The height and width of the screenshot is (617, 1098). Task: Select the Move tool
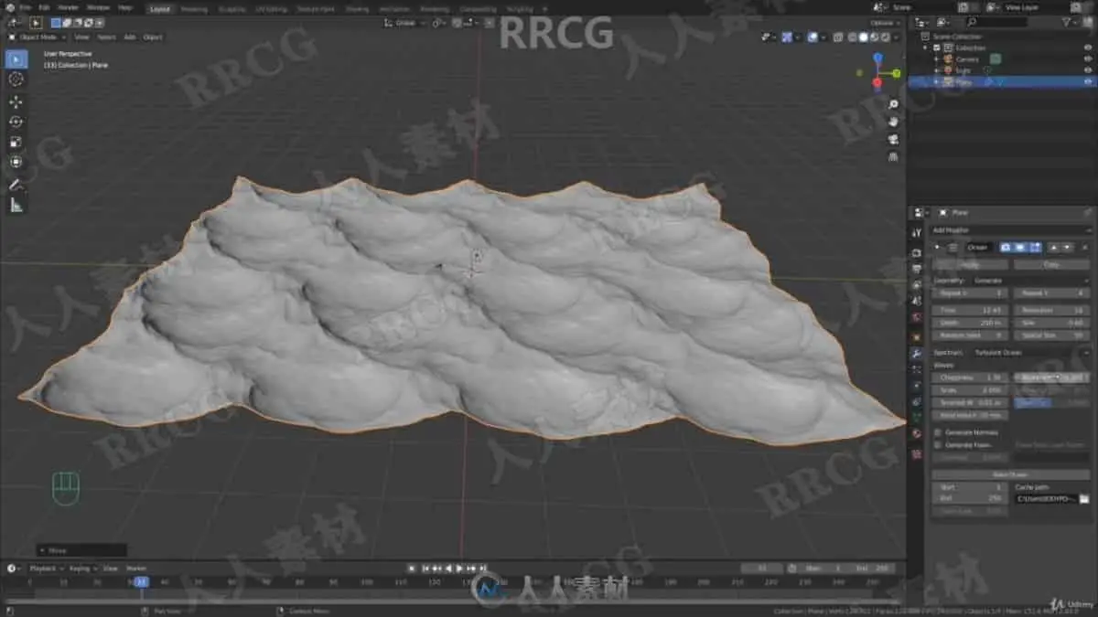click(16, 101)
